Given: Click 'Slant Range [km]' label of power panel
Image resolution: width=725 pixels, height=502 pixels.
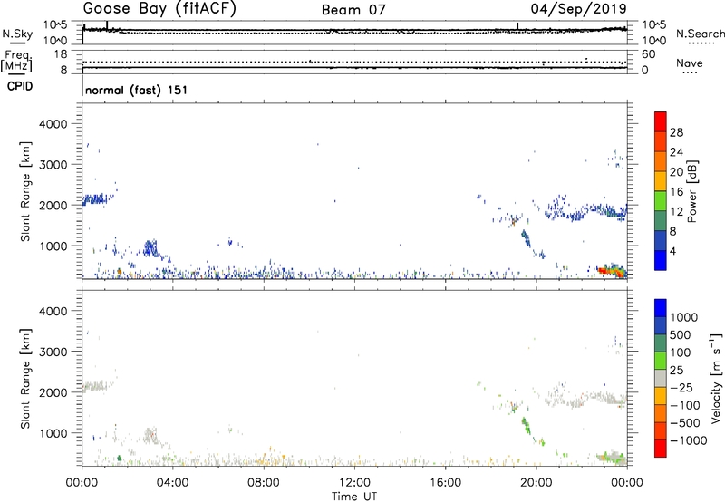Looking at the screenshot, I should click(x=25, y=191).
